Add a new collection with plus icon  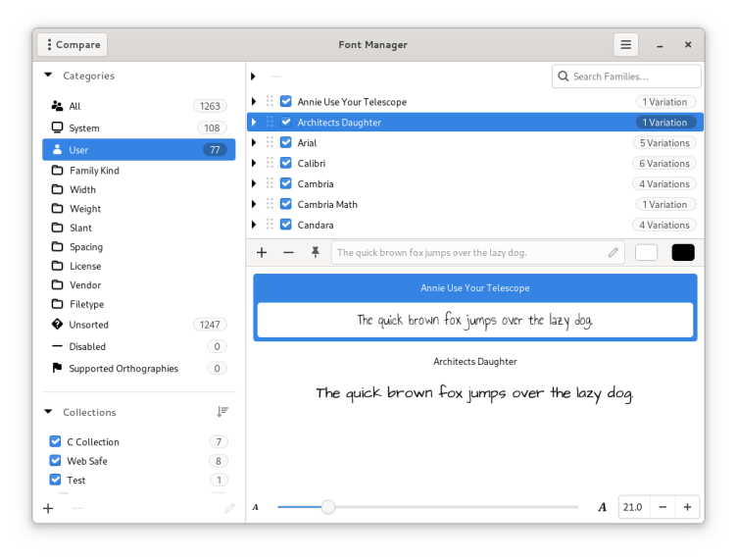pyautogui.click(x=48, y=508)
